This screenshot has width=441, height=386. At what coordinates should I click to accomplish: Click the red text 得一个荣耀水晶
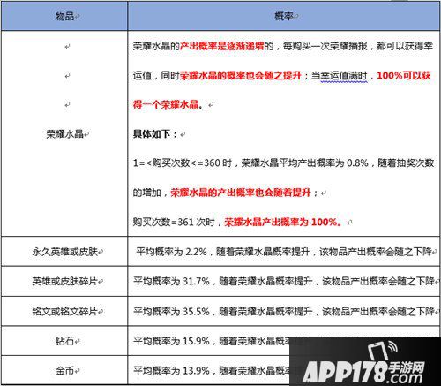(x=166, y=104)
